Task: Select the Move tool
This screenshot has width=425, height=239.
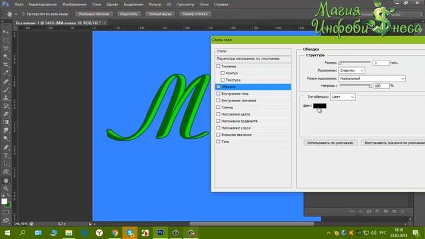Action: (6, 32)
